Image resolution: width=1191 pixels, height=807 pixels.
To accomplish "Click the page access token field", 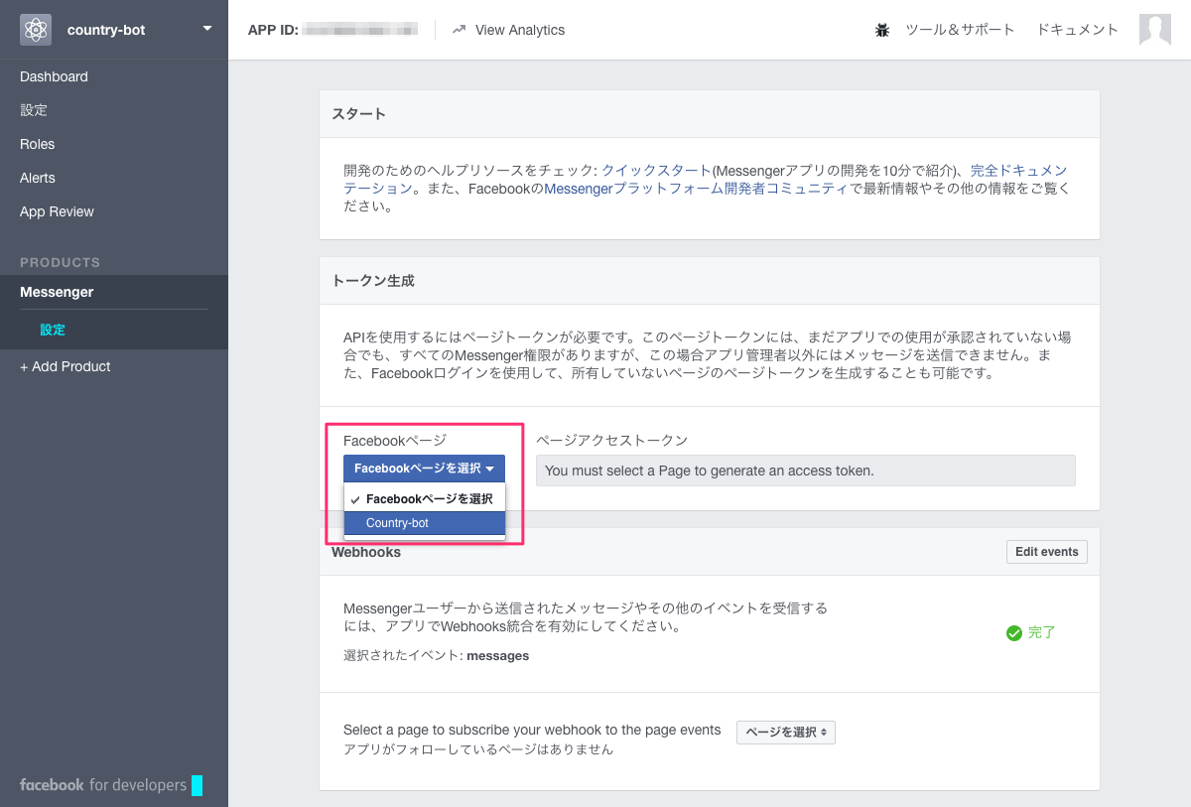I will pyautogui.click(x=805, y=470).
